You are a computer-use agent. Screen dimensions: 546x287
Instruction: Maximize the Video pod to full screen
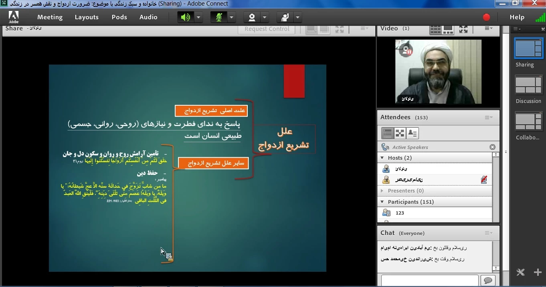coord(463,29)
